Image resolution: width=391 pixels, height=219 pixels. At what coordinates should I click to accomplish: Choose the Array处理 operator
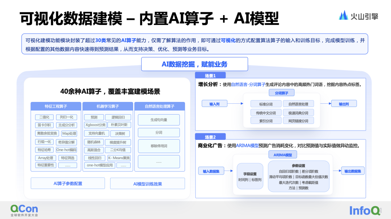[46, 158]
